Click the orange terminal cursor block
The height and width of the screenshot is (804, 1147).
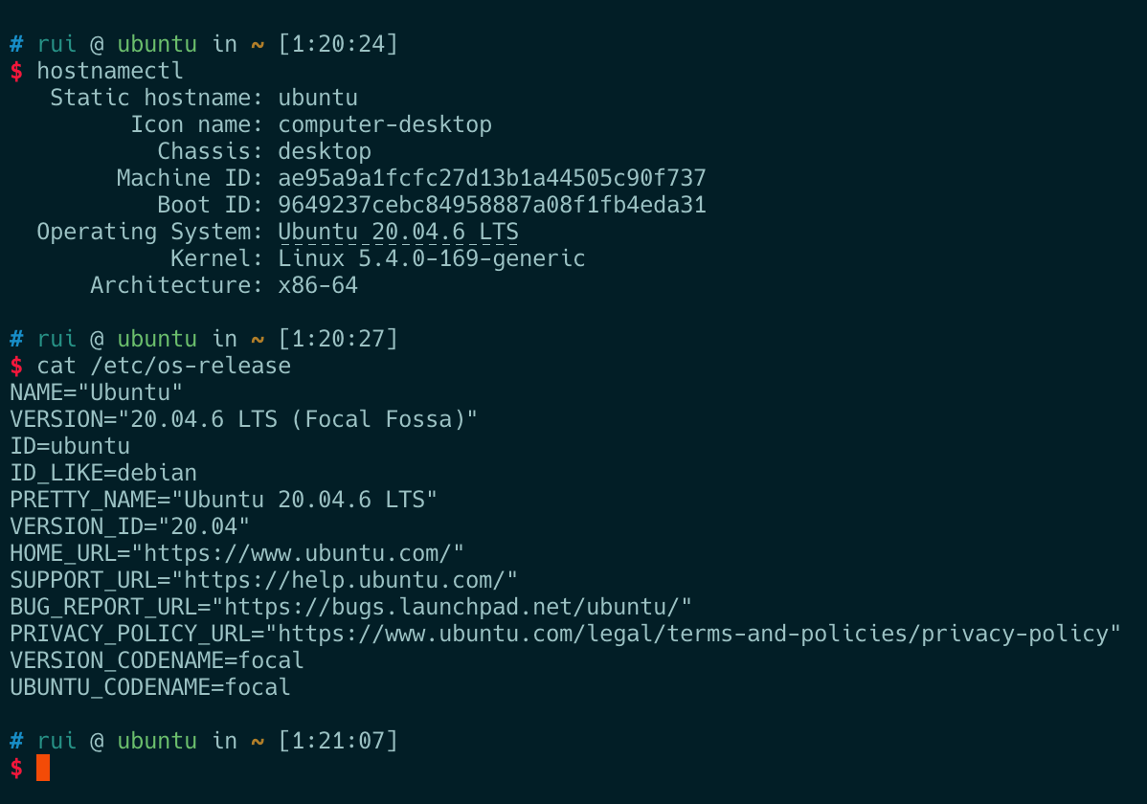click(43, 768)
